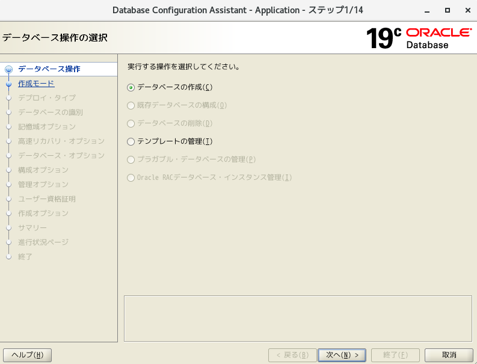
Task: Click 進行状況ページ step in sidebar
Action: coord(43,242)
